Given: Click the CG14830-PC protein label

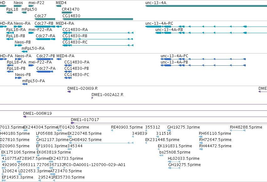Looking at the screenshot, I should [x=77, y=75].
